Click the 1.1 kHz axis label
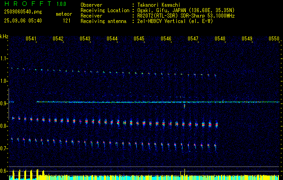This screenshot has height=180, width=283. (4, 58)
